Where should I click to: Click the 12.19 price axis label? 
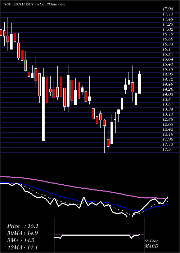pos(168,134)
